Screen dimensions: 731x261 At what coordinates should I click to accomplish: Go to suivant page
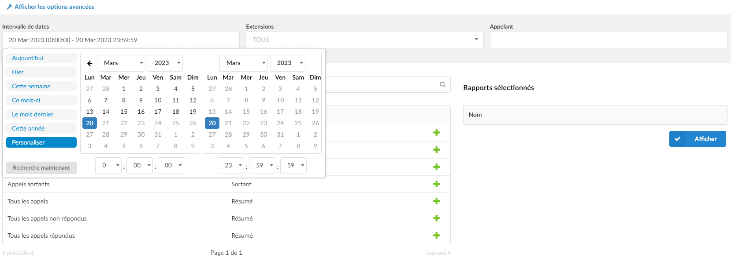coord(438,253)
